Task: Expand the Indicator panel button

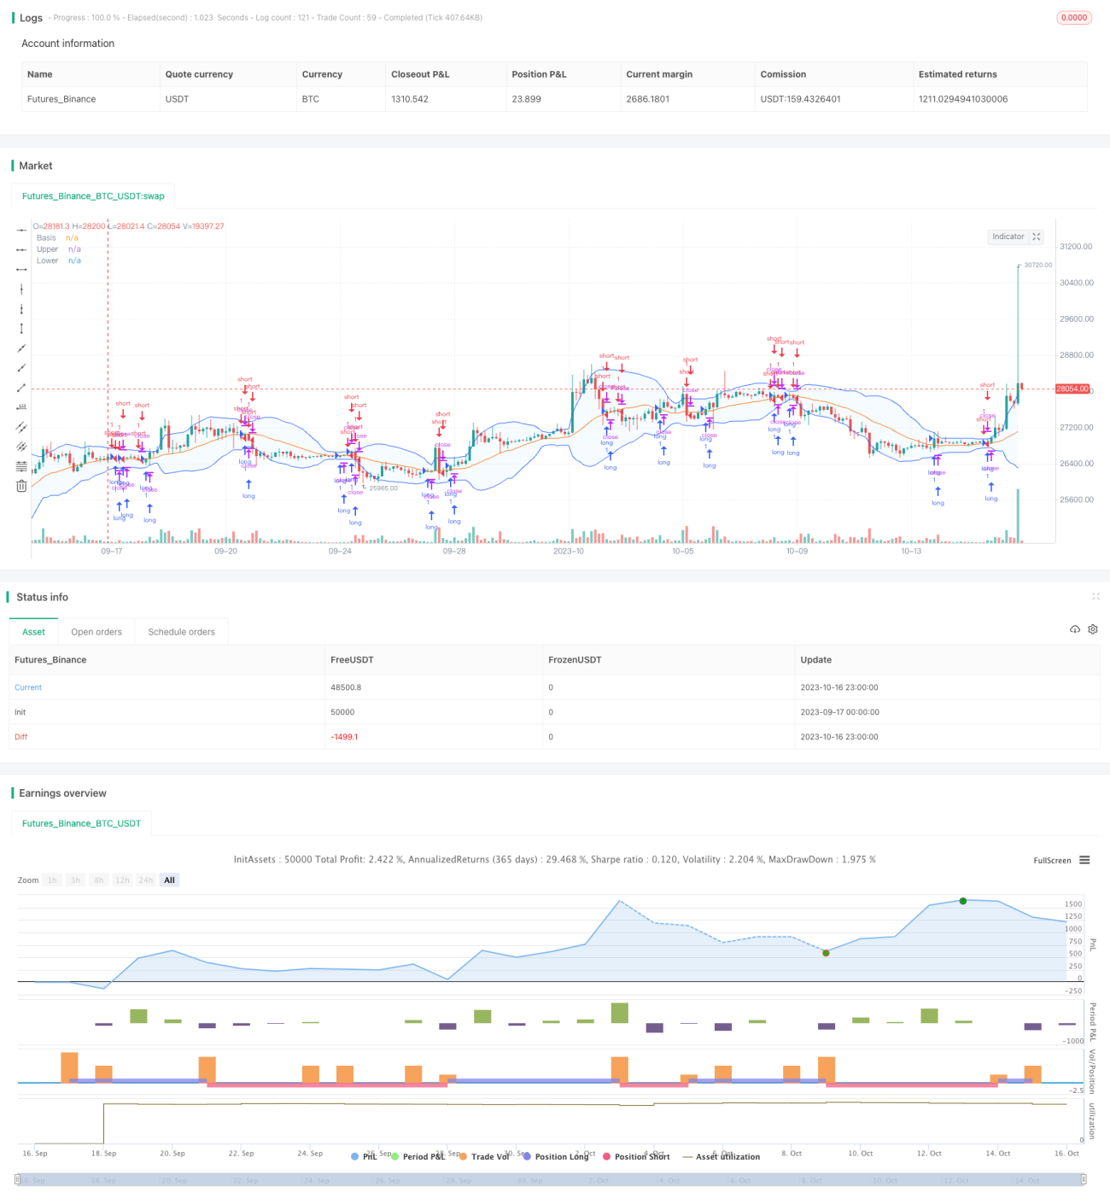Action: [x=1016, y=237]
